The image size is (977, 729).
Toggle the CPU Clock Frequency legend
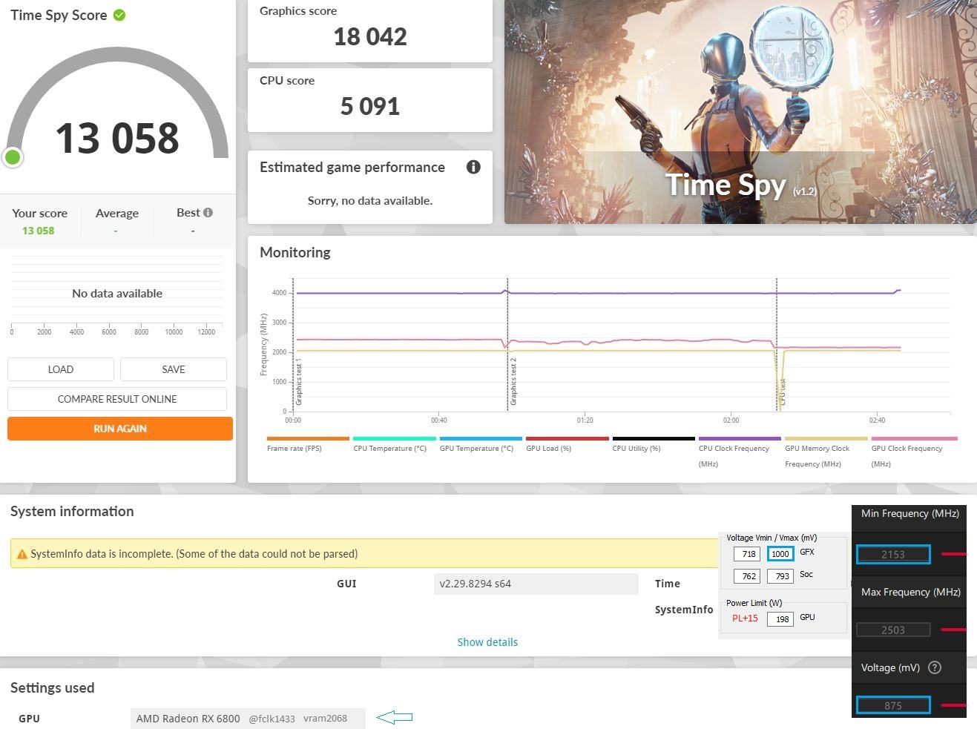click(740, 452)
